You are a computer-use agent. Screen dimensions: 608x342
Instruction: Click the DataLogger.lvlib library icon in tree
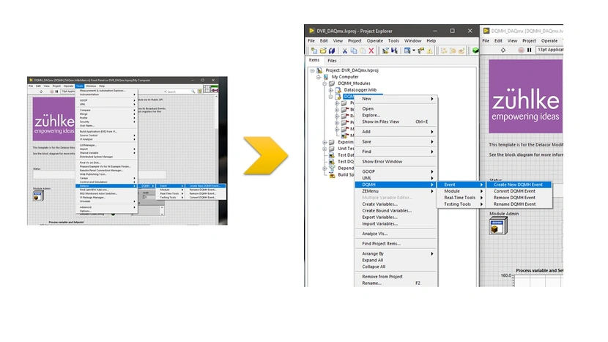(338, 89)
